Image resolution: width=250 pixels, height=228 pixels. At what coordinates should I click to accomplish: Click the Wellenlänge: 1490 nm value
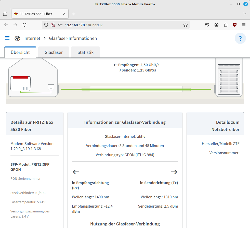click(90, 197)
